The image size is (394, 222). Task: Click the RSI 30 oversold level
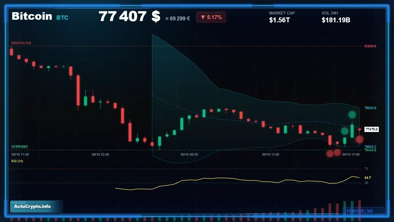pos(366,183)
